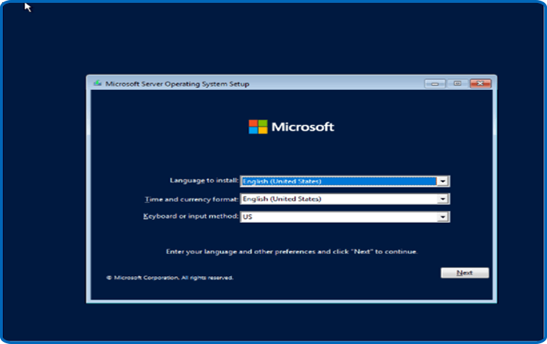Click the Microsoft Corporation copyright text
This screenshot has width=547, height=344.
coord(170,278)
